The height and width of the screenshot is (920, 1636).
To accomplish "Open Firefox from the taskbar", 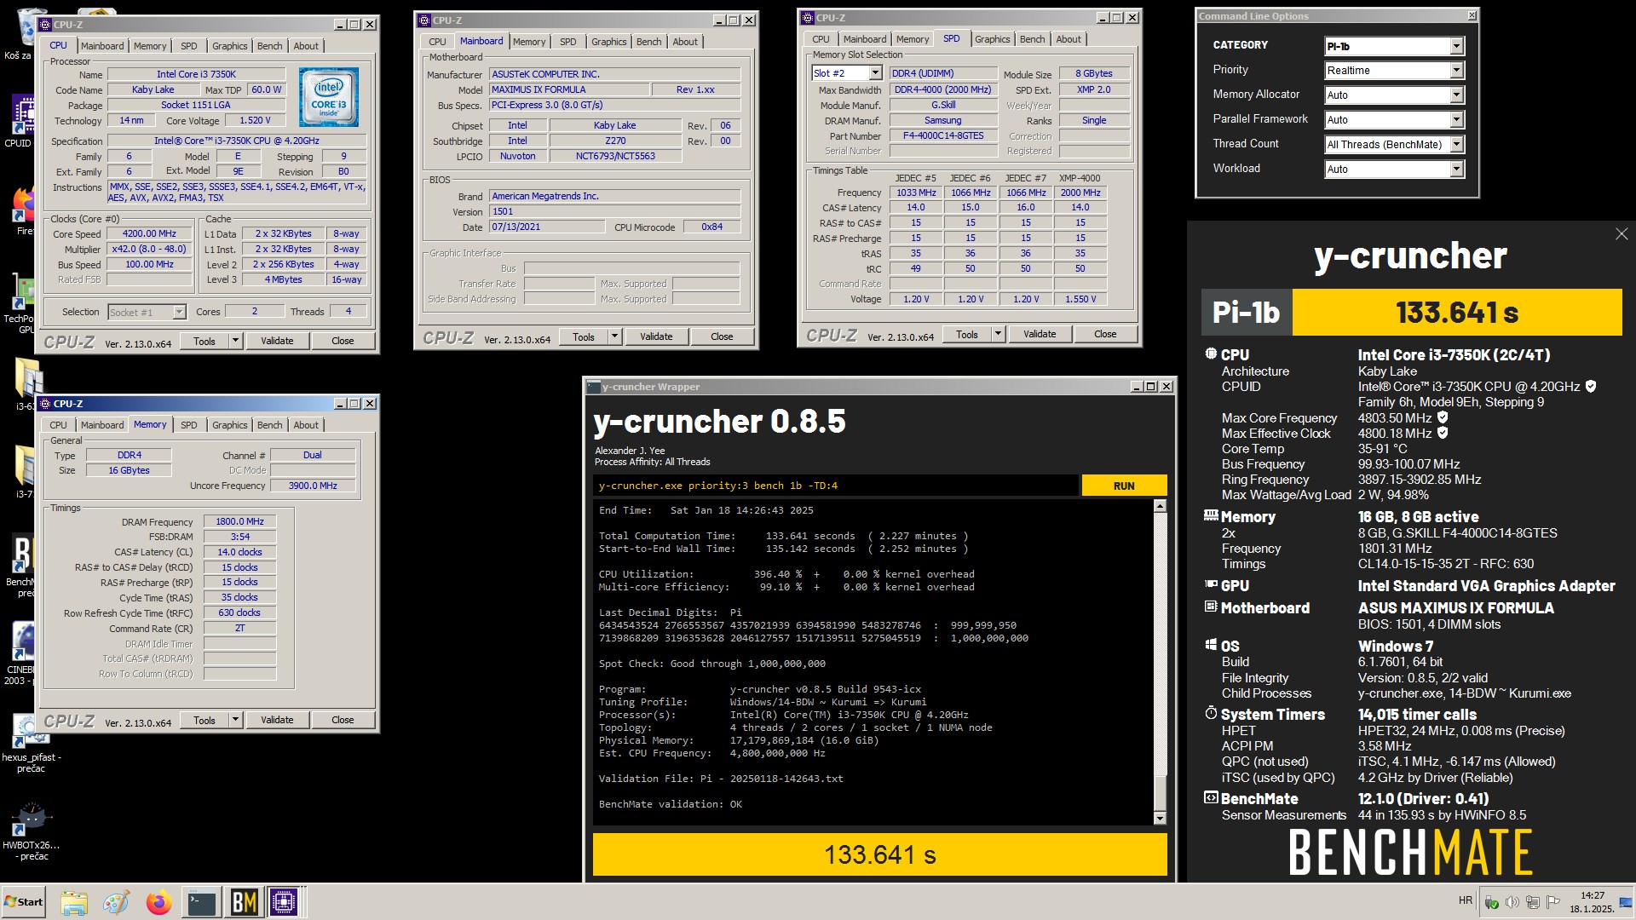I will pos(158,902).
